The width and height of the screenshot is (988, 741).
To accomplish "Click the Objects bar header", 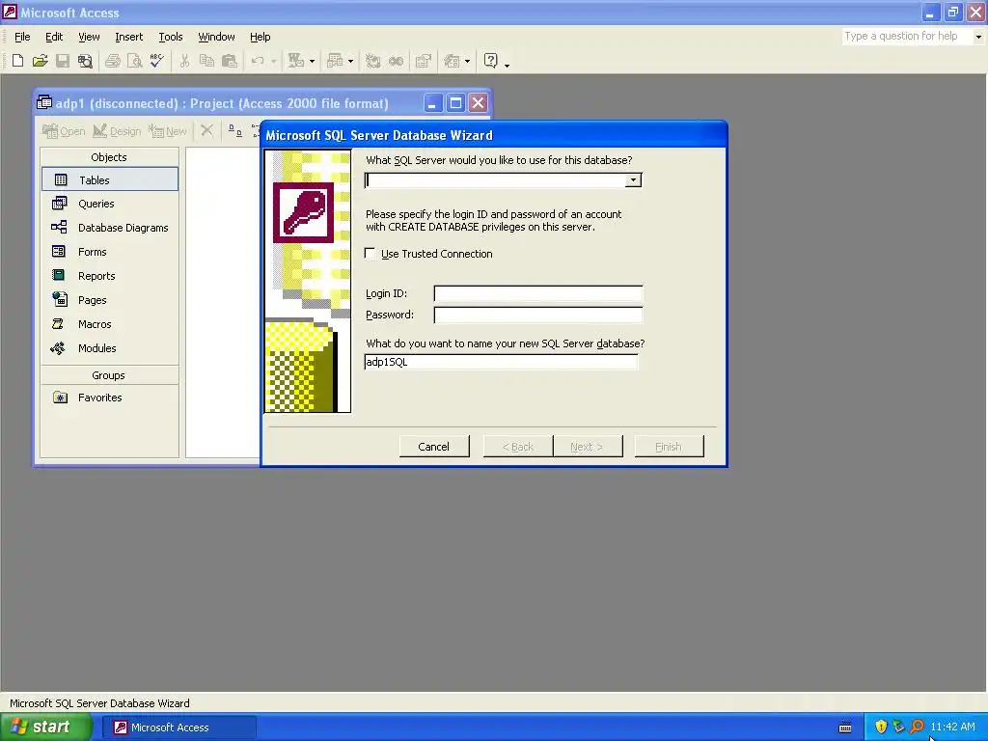I will point(110,157).
